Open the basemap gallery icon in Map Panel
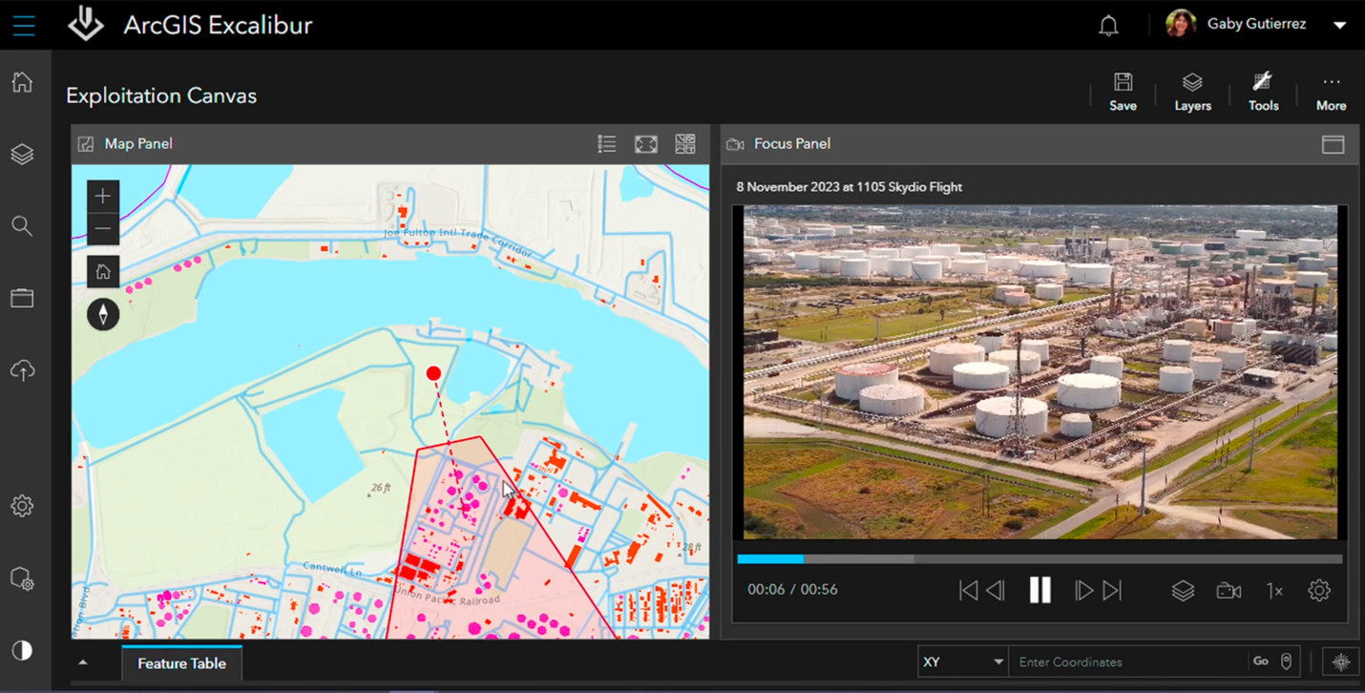 [x=684, y=143]
